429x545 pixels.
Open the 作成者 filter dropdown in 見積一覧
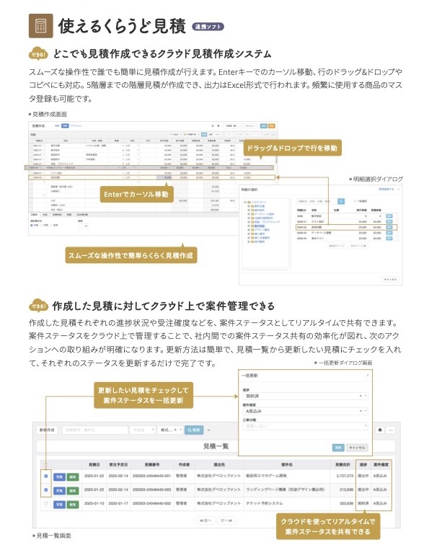[143, 430]
